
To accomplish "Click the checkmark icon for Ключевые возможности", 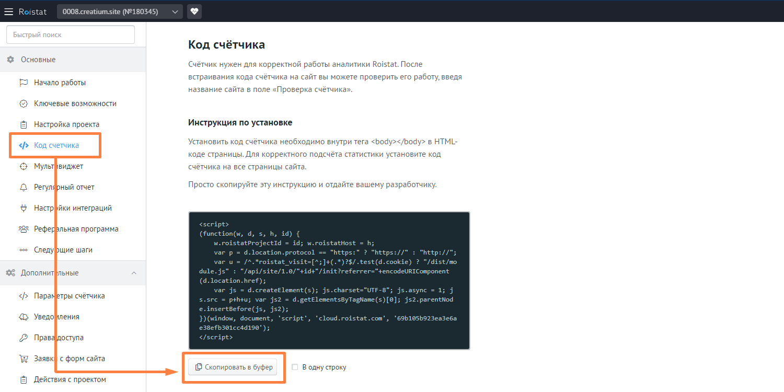I will 24,103.
